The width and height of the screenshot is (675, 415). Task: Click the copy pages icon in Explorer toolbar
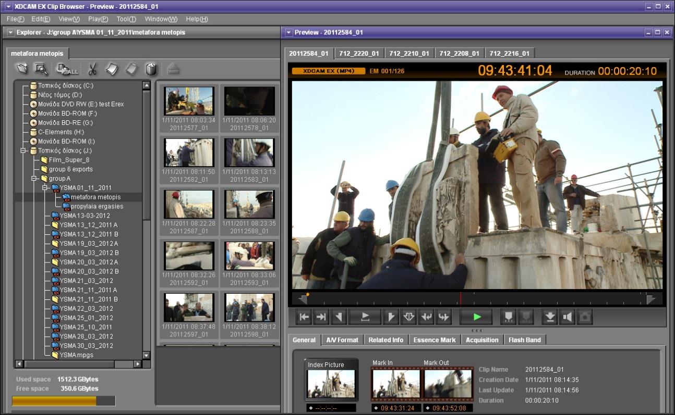tap(112, 69)
